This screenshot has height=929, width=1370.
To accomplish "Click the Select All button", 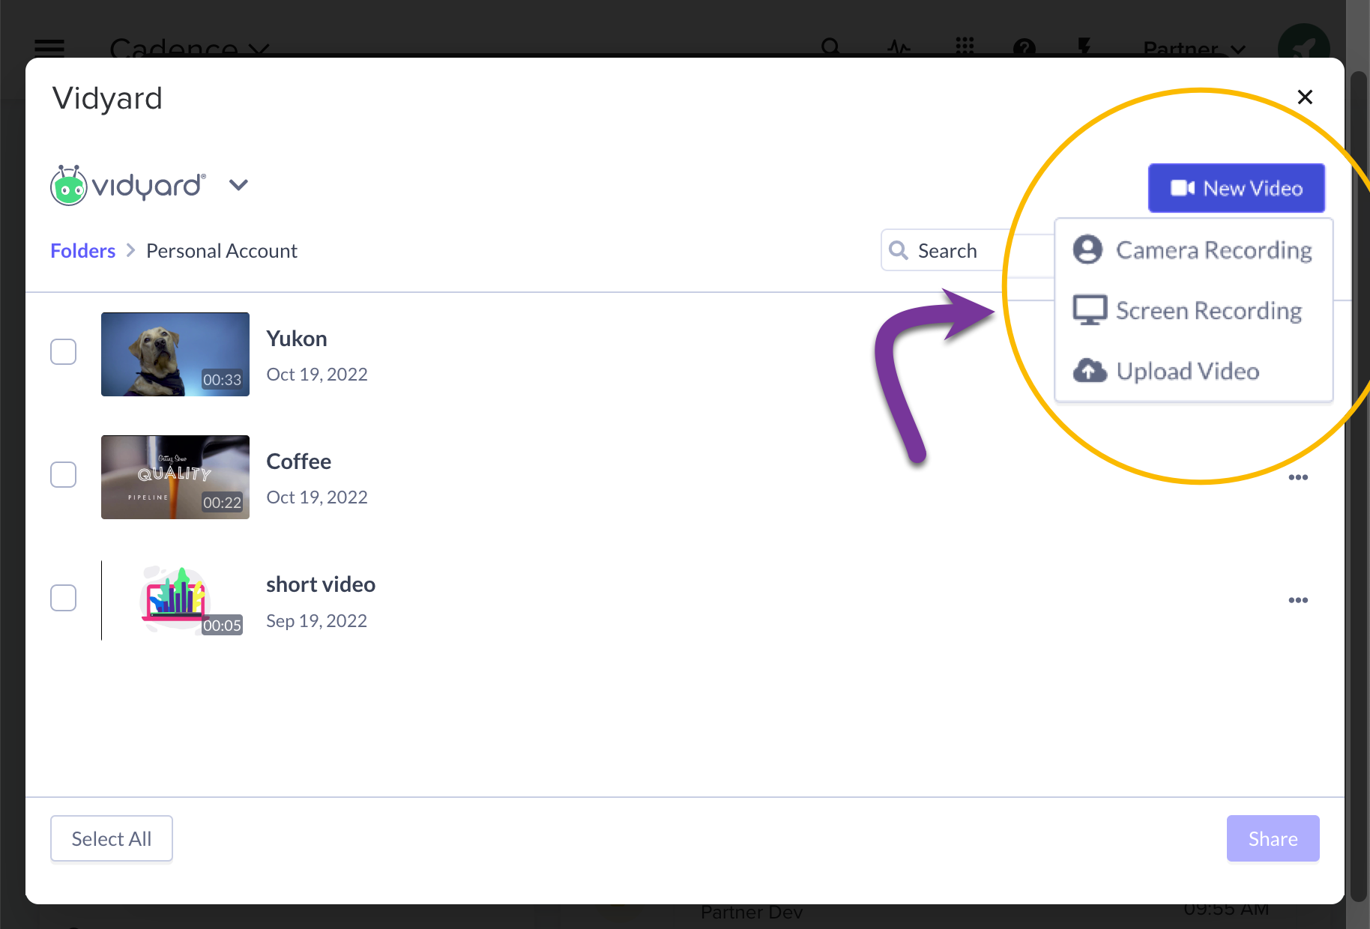I will tap(112, 838).
